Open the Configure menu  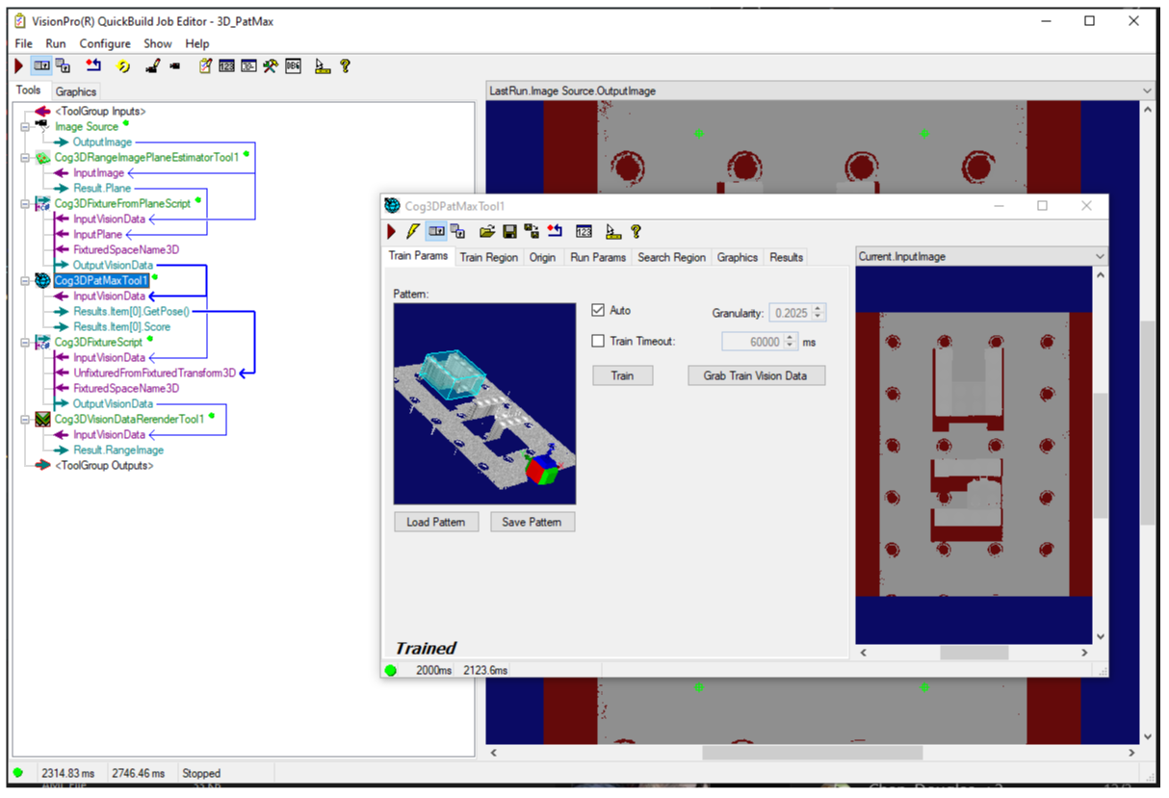104,43
